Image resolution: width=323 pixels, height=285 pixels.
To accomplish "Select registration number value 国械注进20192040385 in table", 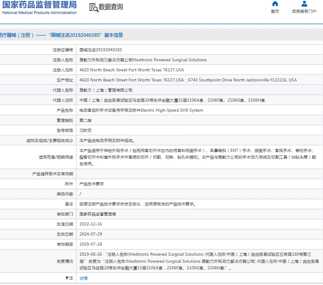I will pos(101,50).
